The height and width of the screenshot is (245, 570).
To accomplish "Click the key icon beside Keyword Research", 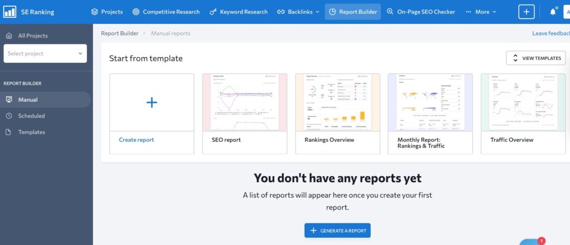I will coord(213,12).
